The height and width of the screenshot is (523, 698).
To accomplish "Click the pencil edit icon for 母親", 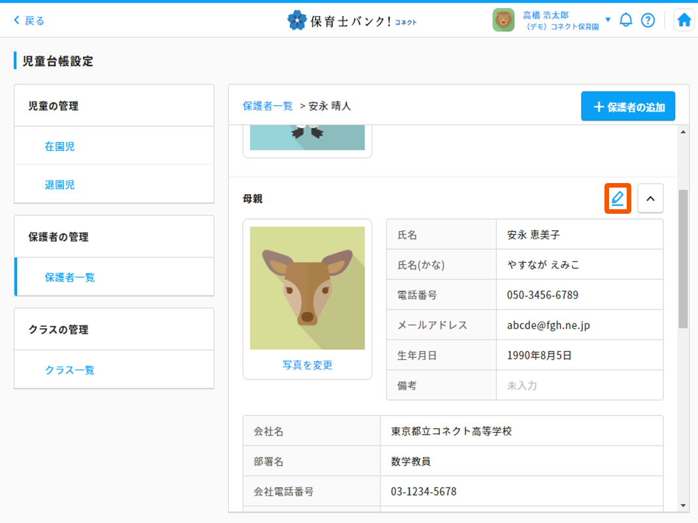I will pos(617,199).
